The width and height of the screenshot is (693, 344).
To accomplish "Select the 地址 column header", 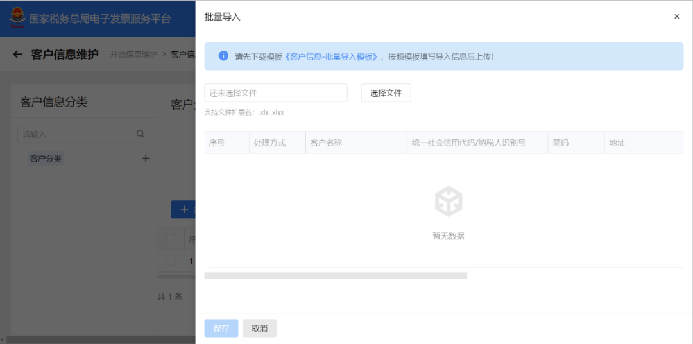I will coord(644,143).
